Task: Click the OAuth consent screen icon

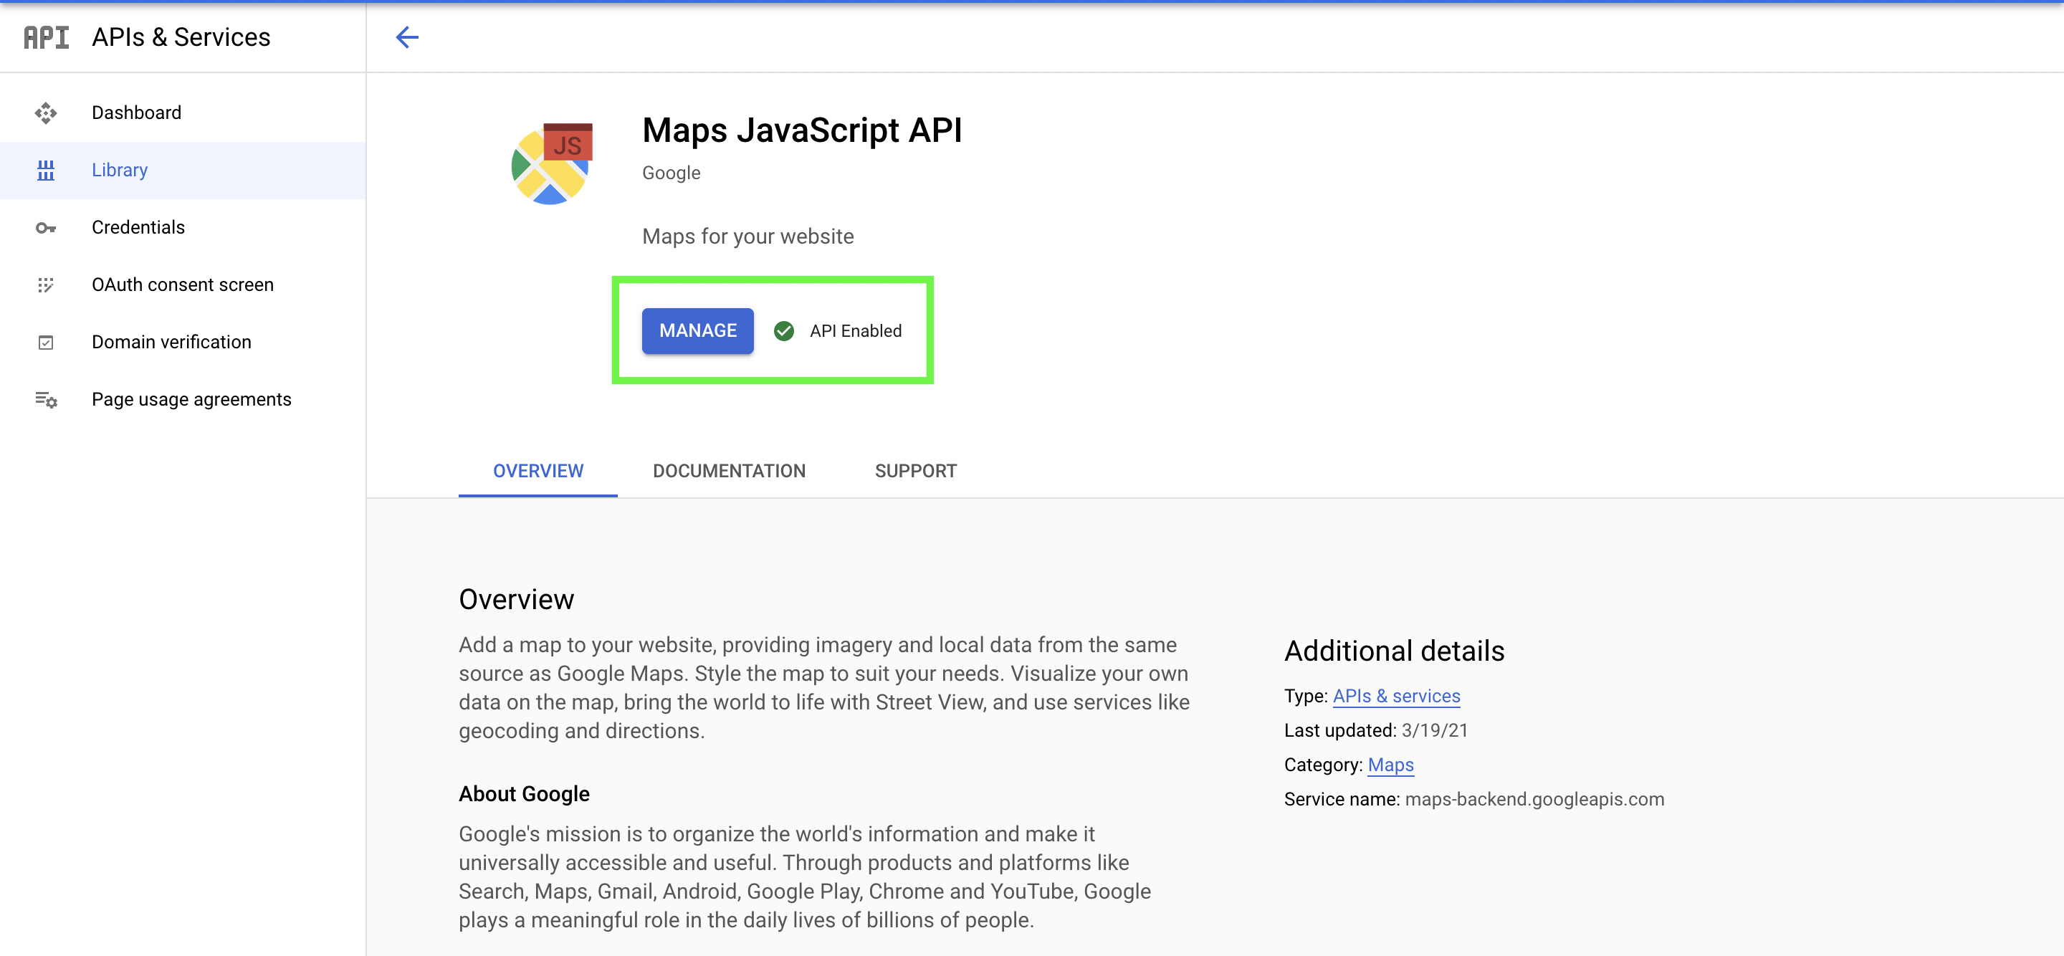Action: tap(46, 285)
